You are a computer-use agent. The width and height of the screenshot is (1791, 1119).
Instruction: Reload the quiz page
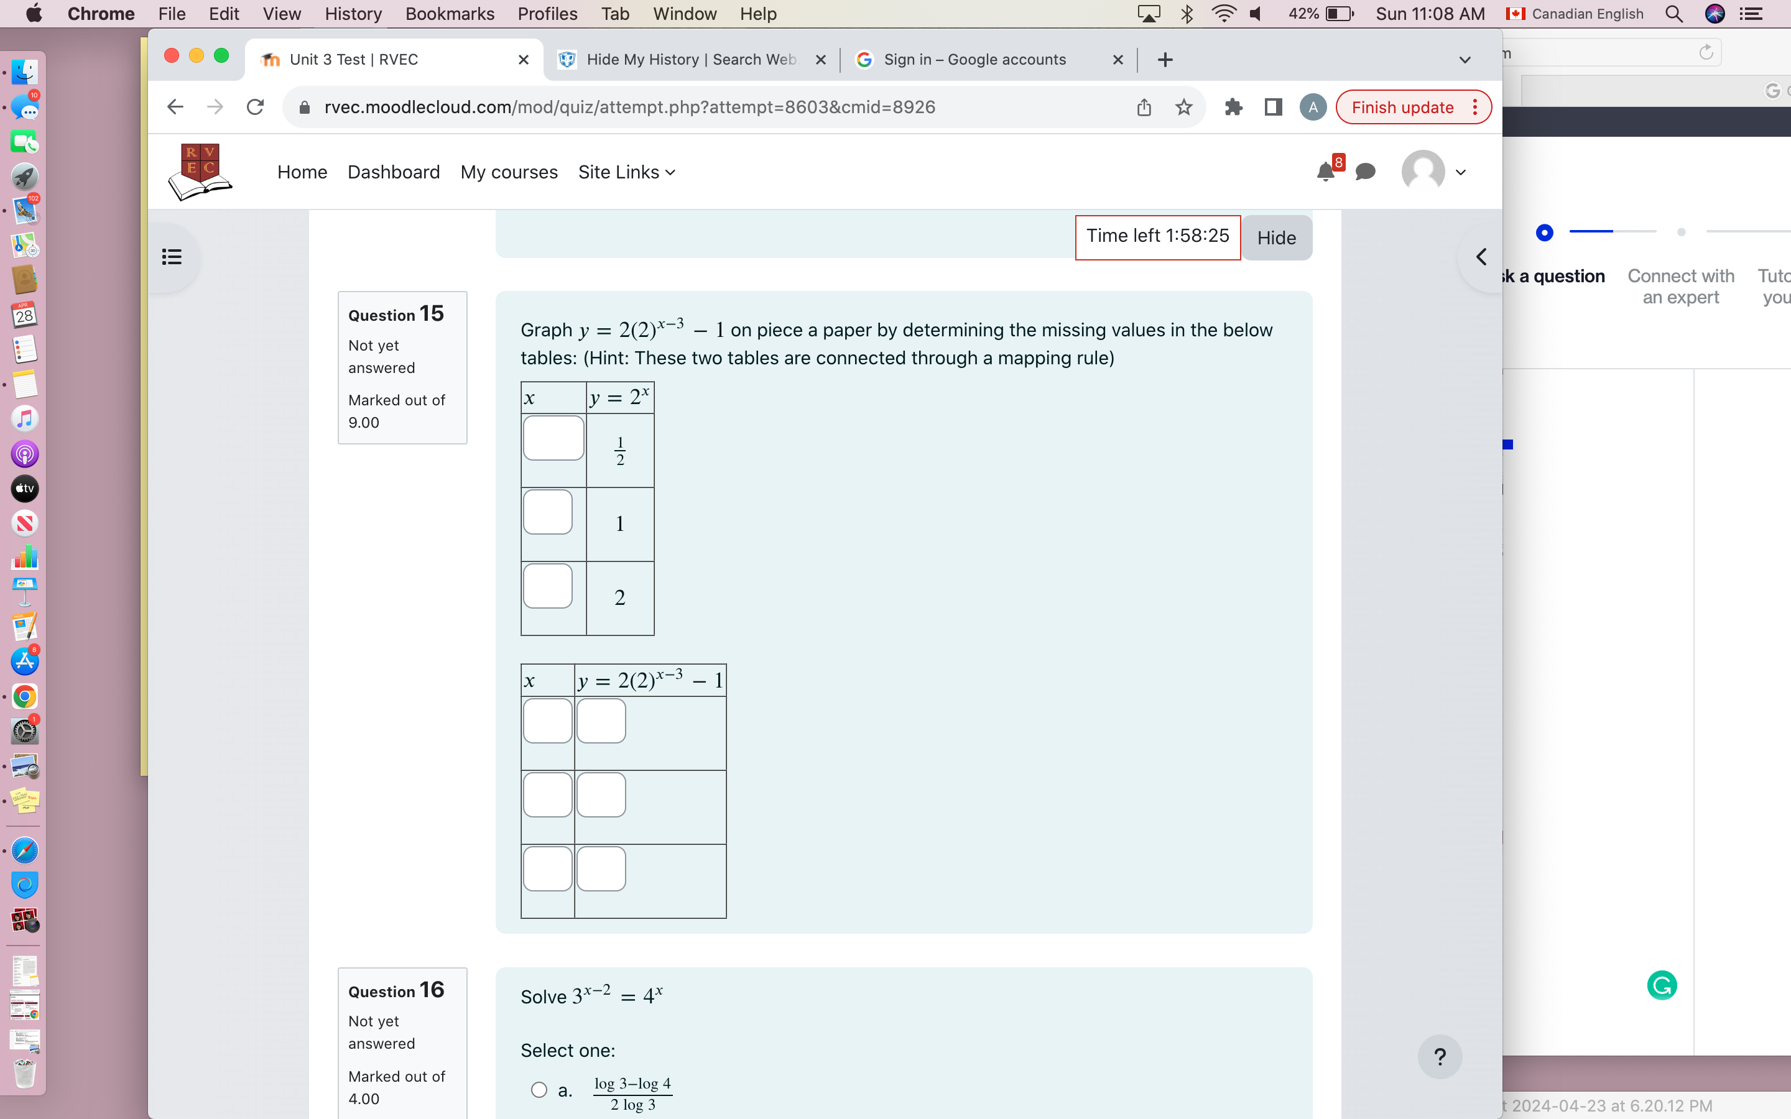[x=256, y=108]
